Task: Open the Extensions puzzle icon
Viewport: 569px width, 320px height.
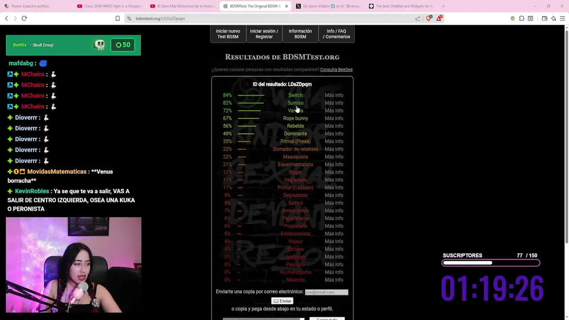Action: pyautogui.click(x=521, y=18)
